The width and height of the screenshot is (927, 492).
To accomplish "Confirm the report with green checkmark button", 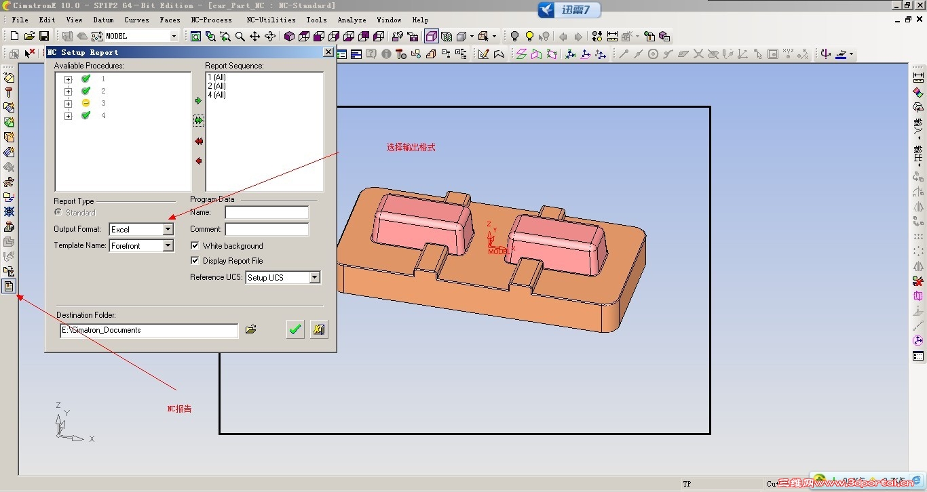I will point(295,329).
